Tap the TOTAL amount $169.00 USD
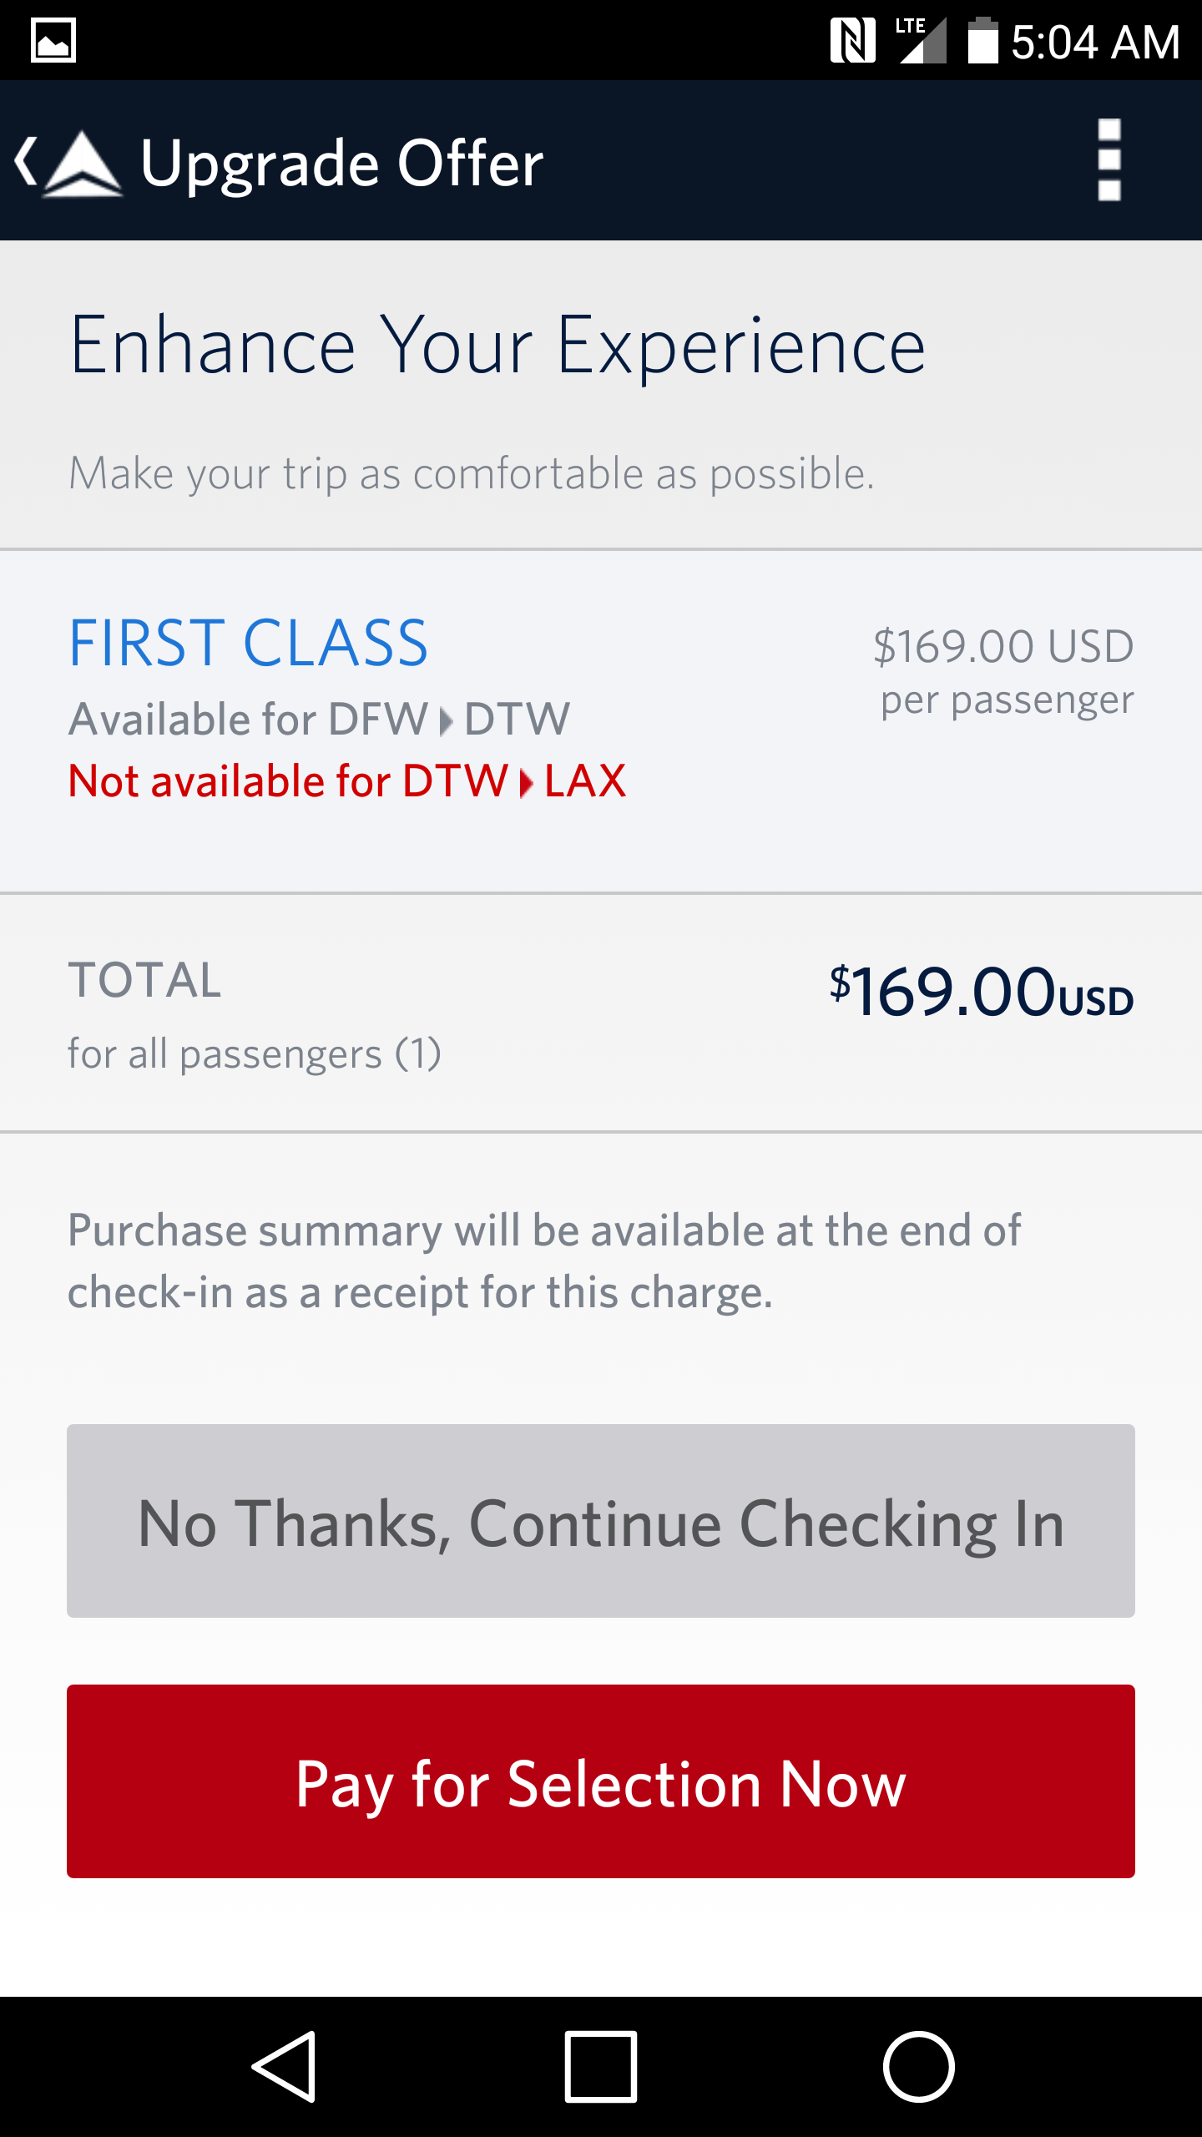This screenshot has height=2137, width=1202. click(981, 992)
